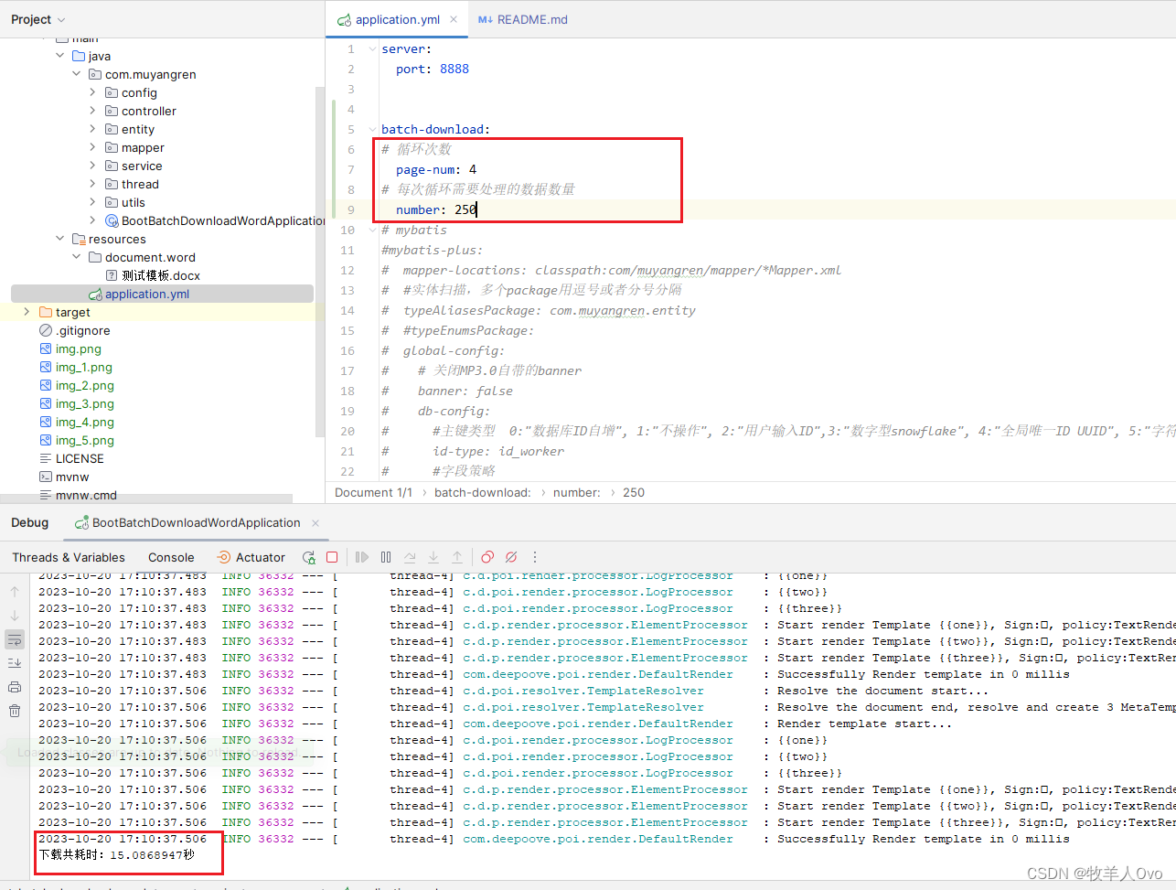
Task: Close the application.yml editor tab
Action: click(x=454, y=19)
